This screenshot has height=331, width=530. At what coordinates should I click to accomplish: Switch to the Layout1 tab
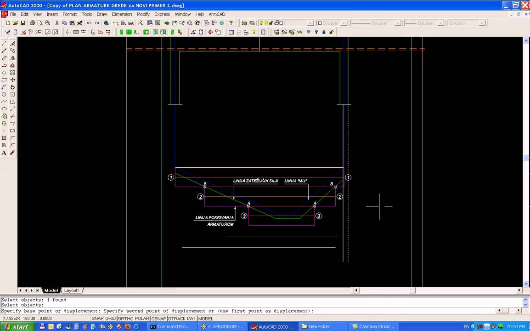[x=71, y=291]
